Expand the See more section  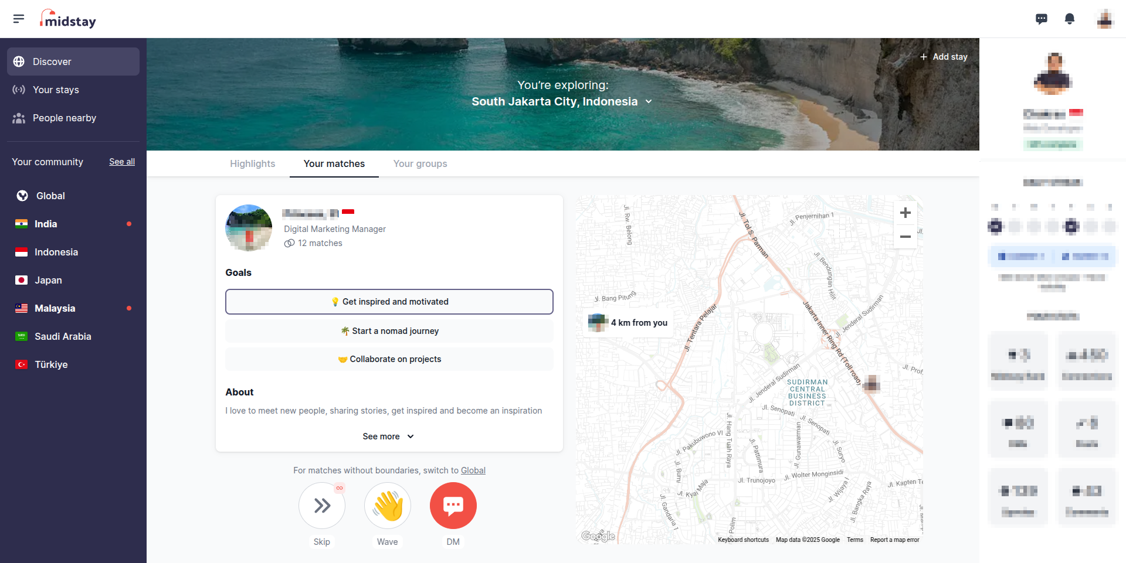pos(389,436)
